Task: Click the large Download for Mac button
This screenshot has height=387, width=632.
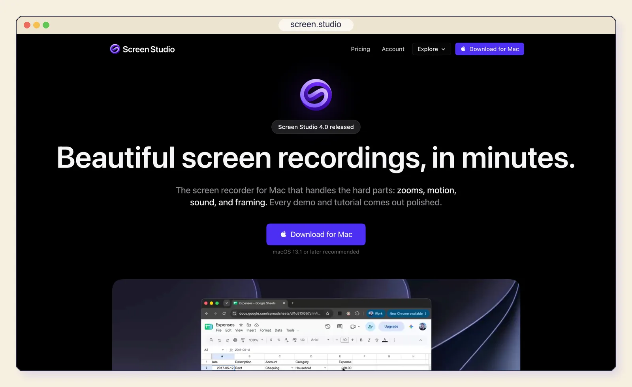Action: coord(316,235)
